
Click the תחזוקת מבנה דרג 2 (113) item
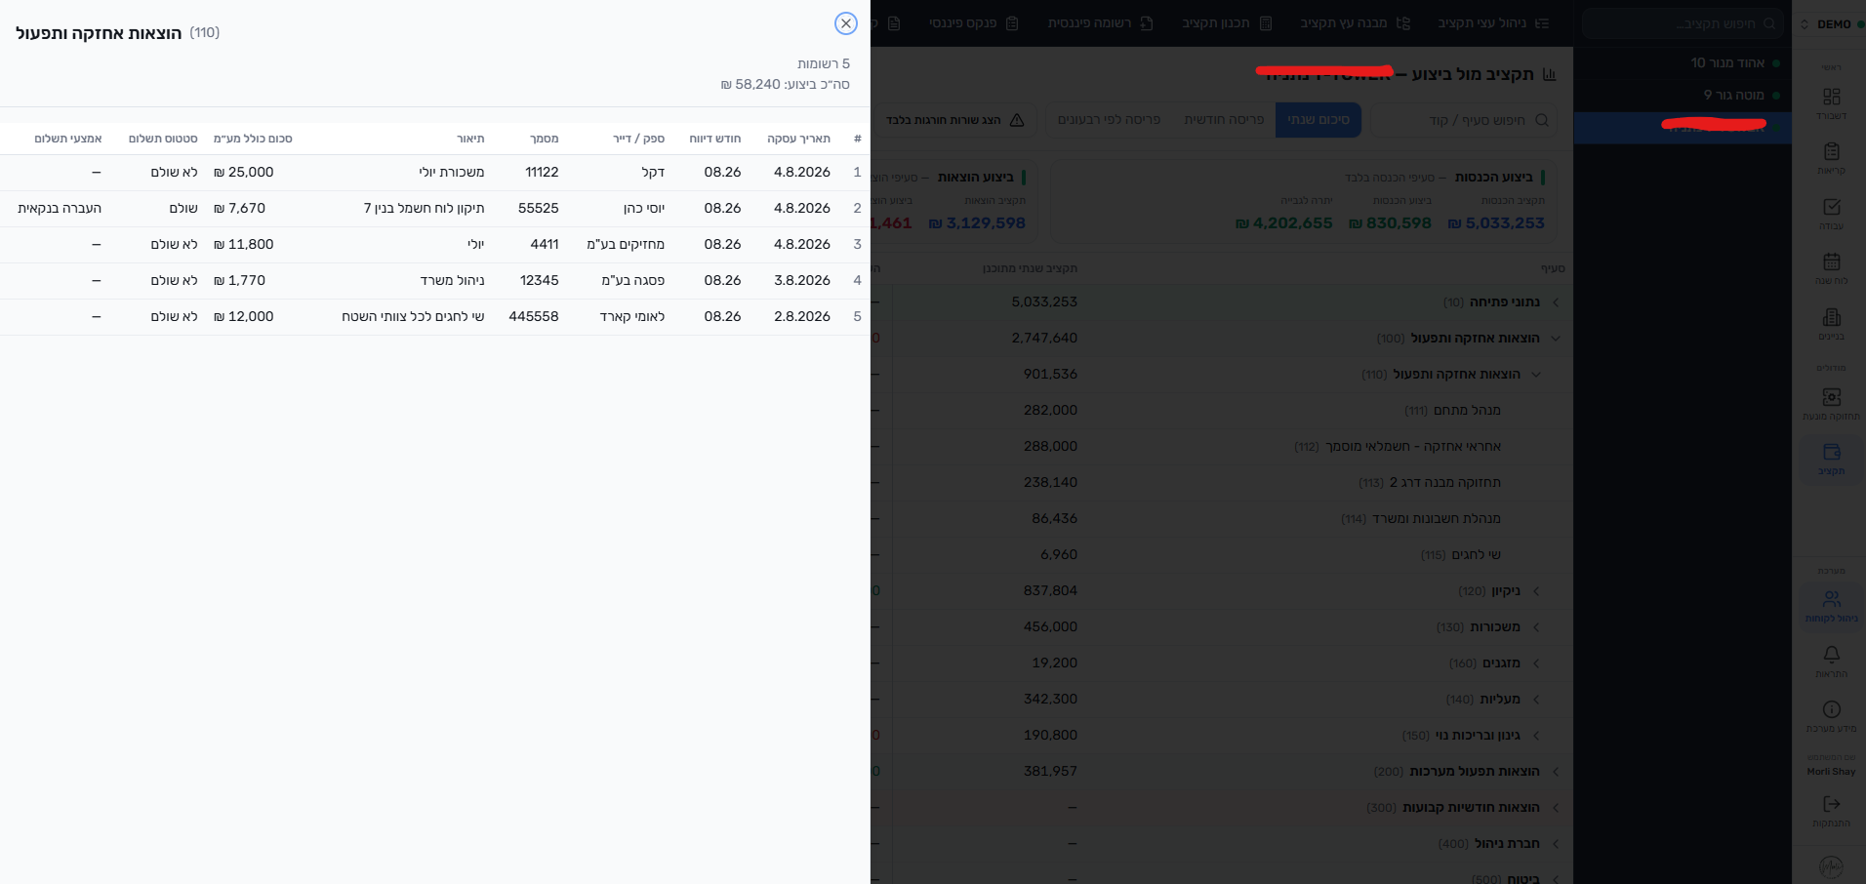pos(1430,483)
